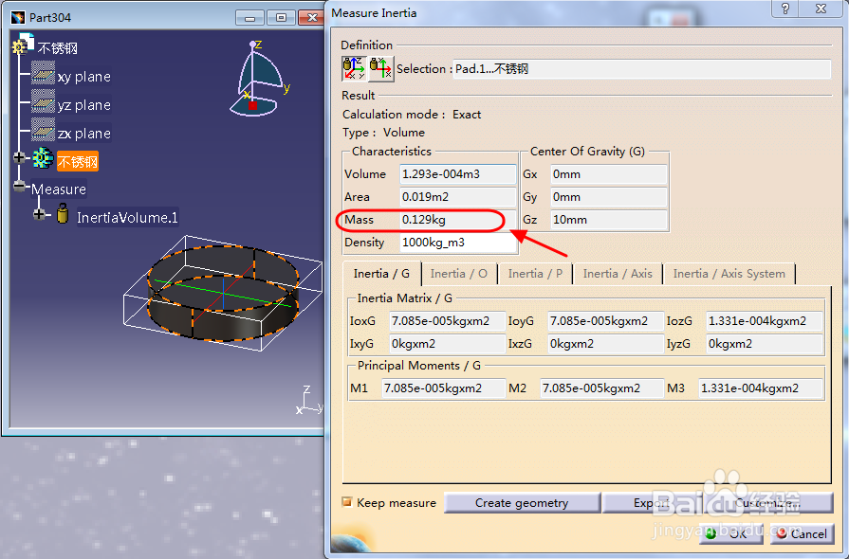The image size is (849, 559).
Task: Click the Gz value 10mm
Action: 609,220
